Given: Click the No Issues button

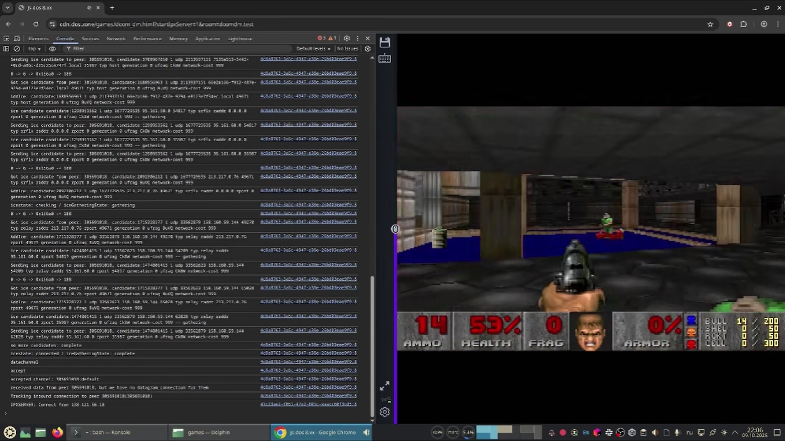Looking at the screenshot, I should (x=347, y=49).
